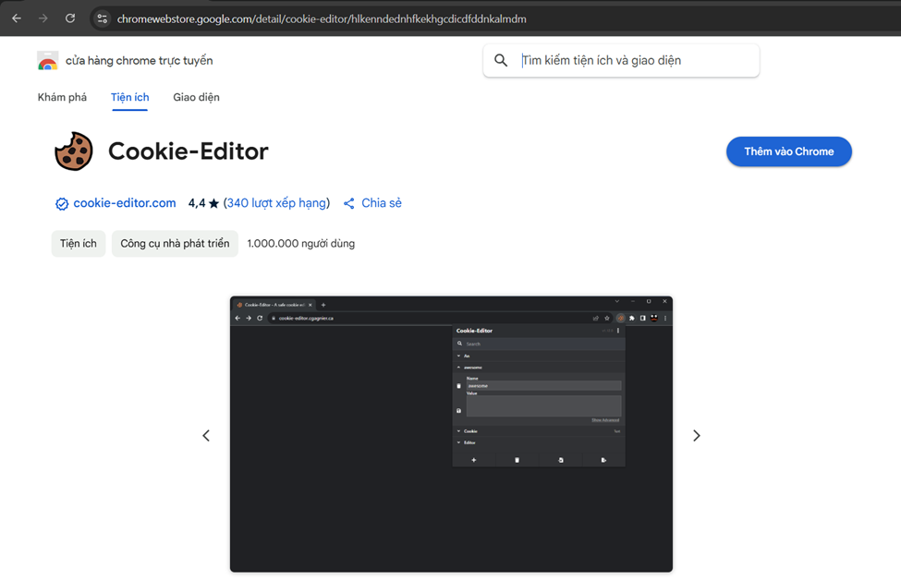Show previous screenshot with left chevron

(x=206, y=436)
